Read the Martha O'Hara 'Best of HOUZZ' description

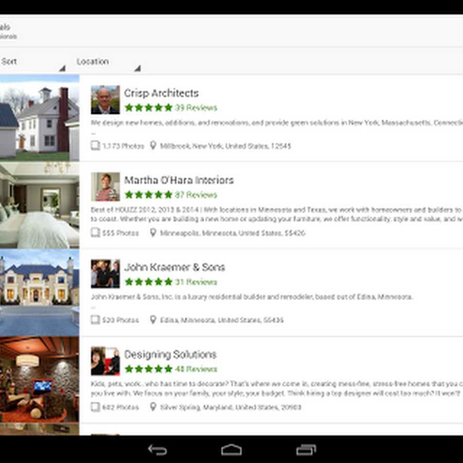click(x=277, y=215)
